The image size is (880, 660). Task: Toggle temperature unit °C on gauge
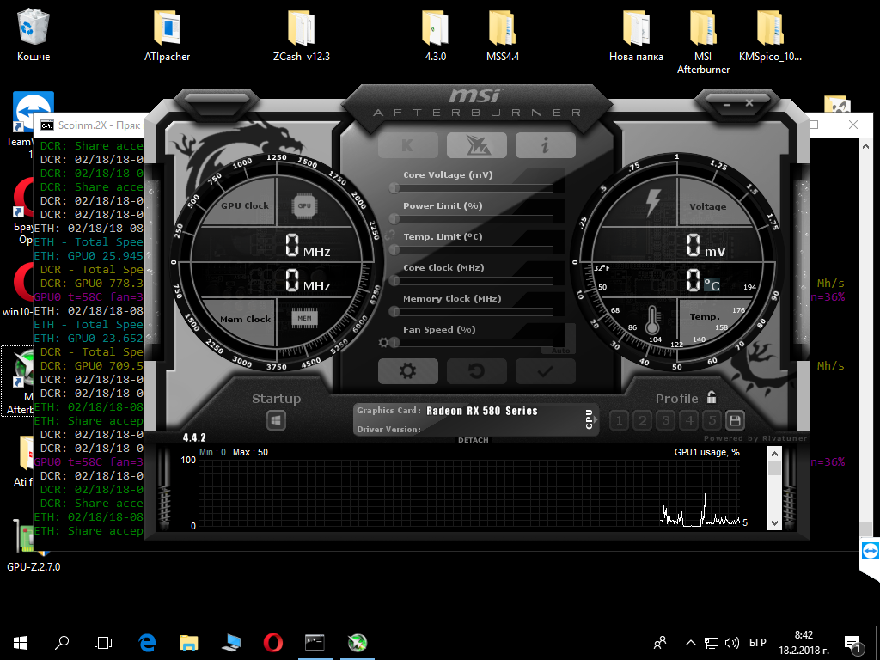tap(712, 285)
